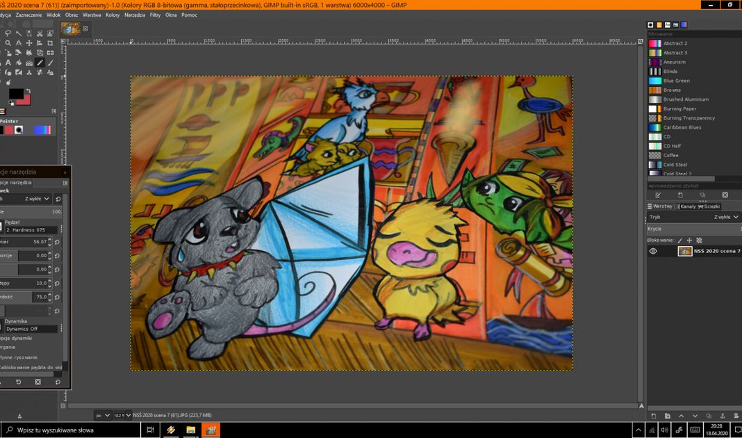
Task: Select the Fuzzy Select magic wand tool
Action: pos(19,33)
